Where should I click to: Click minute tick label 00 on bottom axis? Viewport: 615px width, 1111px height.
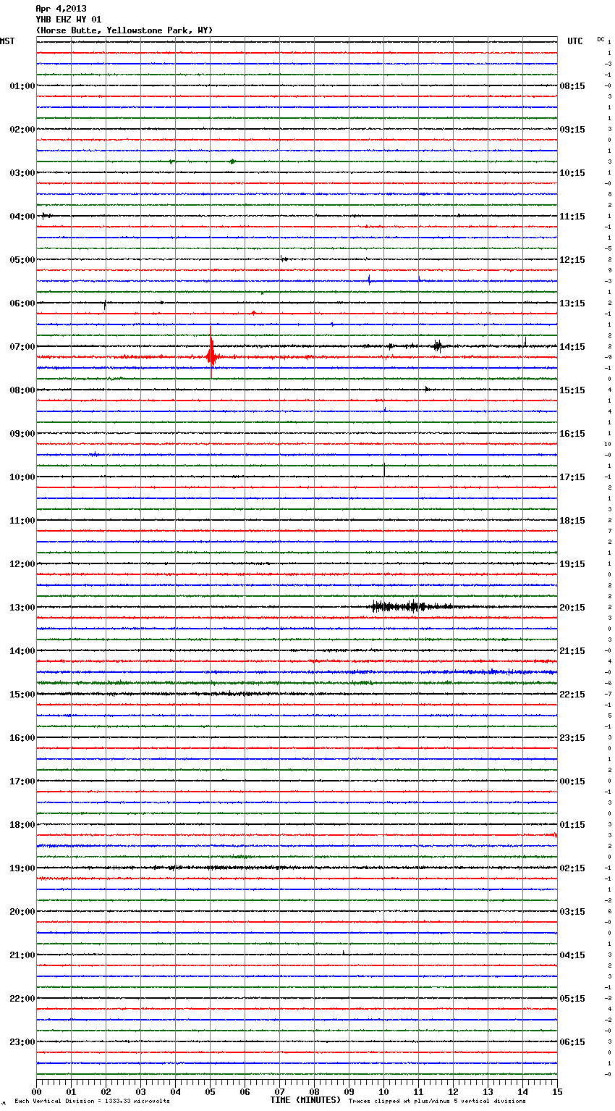(x=36, y=1091)
